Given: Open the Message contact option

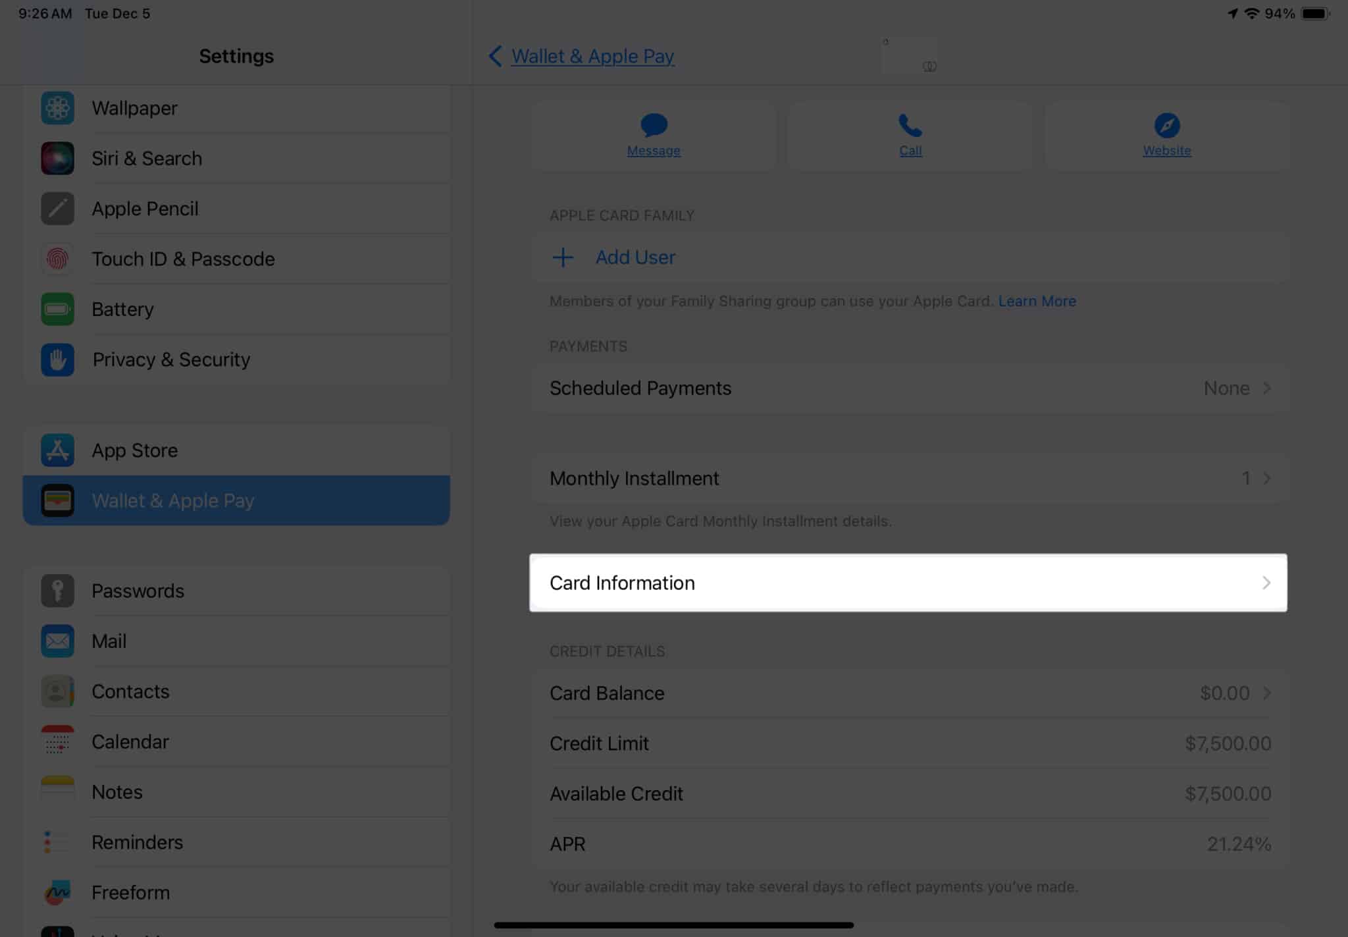Looking at the screenshot, I should [654, 134].
